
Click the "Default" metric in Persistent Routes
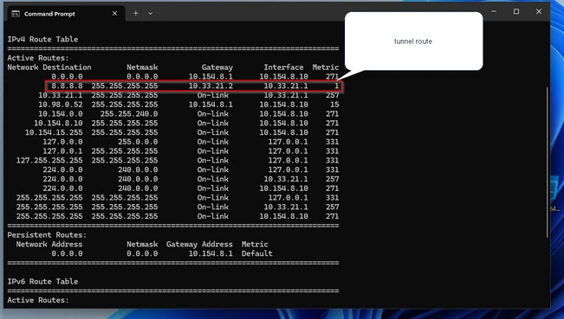pos(256,253)
